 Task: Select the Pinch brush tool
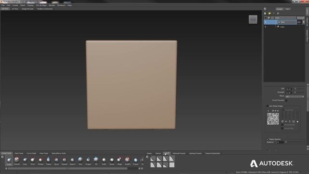point(33,160)
